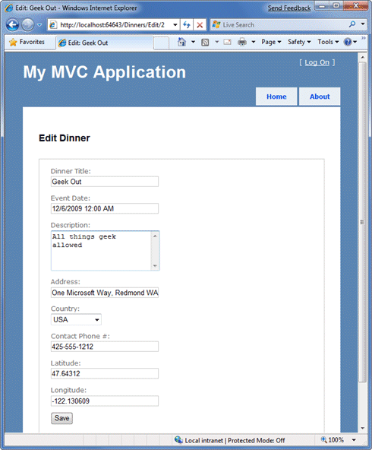This screenshot has width=372, height=450.
Task: Click the page scrollbar down arrow
Action: point(363,428)
